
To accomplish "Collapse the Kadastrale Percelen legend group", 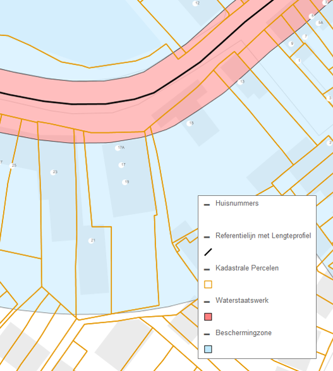I will [x=207, y=269].
